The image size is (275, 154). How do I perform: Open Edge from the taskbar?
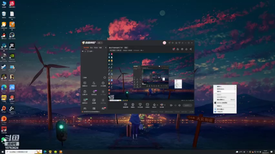(x=45, y=152)
